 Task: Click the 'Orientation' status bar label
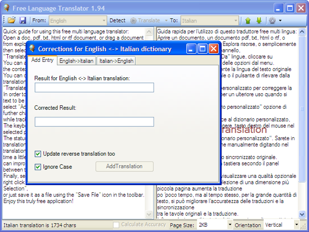[248, 225]
